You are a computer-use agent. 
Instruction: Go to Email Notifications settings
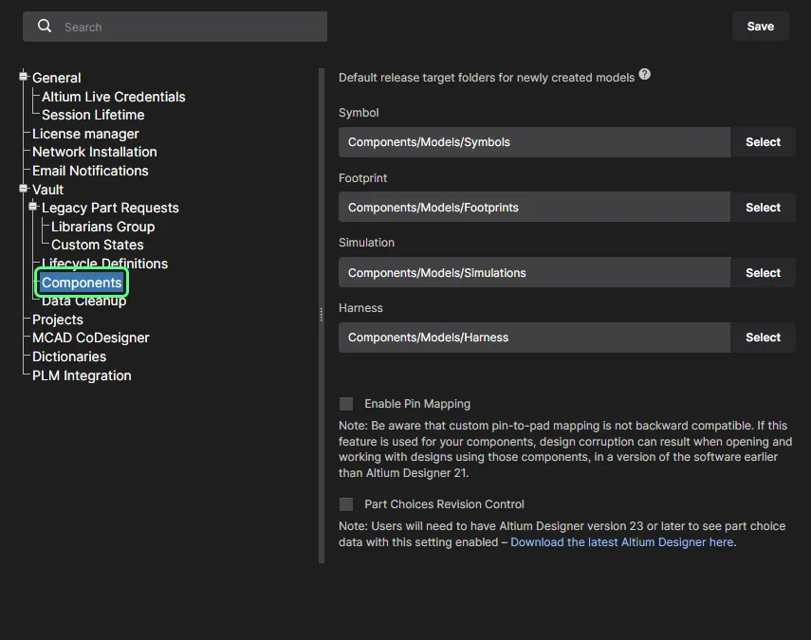(90, 171)
